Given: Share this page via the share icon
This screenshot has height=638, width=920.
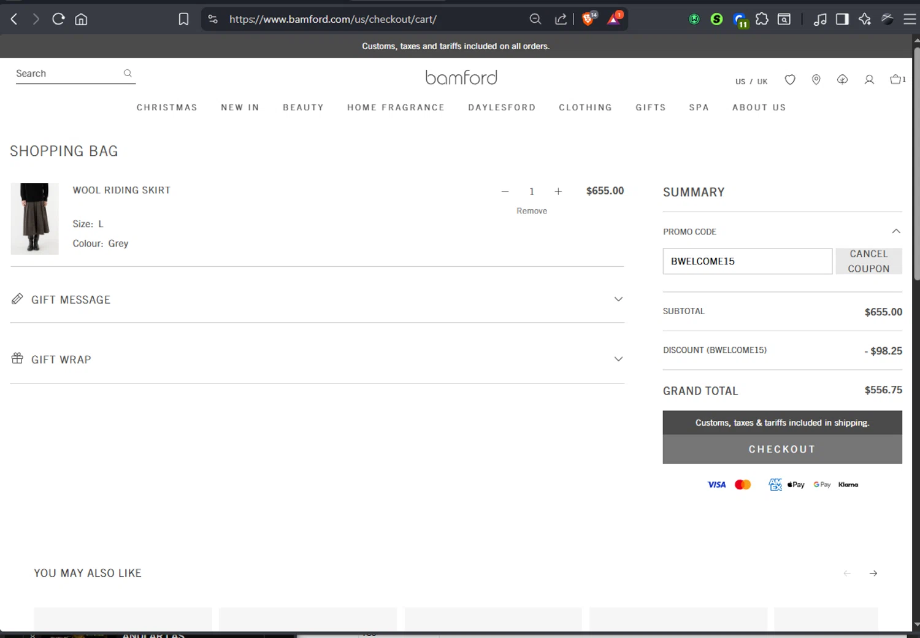Looking at the screenshot, I should click(561, 19).
